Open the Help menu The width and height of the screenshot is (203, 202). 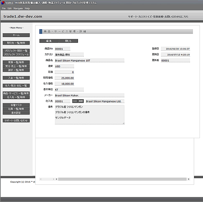tap(27, 8)
